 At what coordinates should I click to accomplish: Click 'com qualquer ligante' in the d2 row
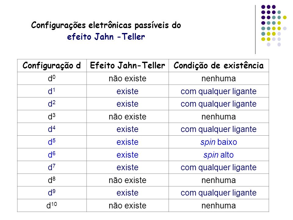(219, 104)
